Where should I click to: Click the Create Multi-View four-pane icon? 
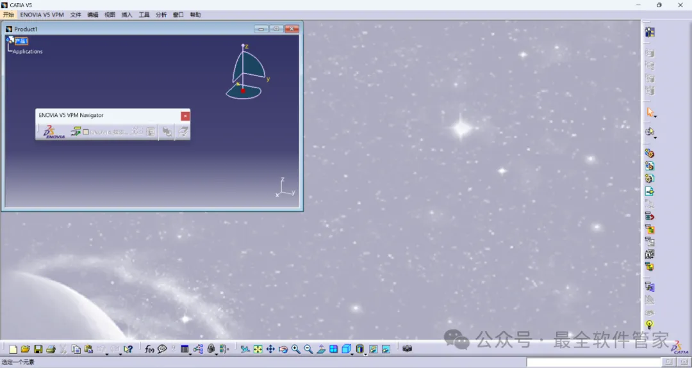click(x=334, y=349)
